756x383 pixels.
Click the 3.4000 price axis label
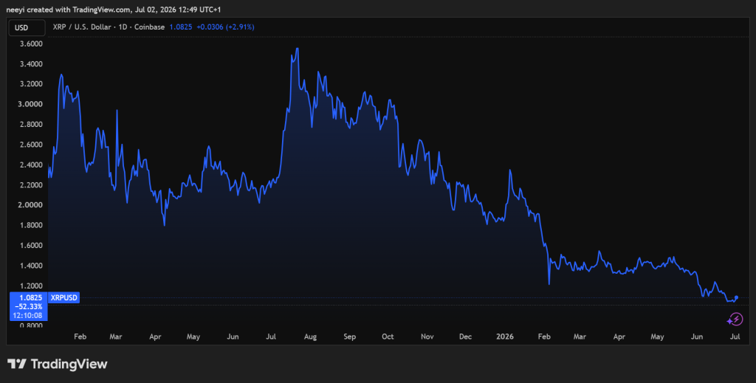[x=30, y=64]
